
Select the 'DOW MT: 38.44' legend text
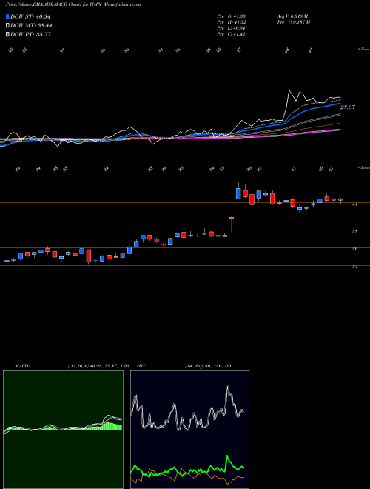tap(31, 26)
